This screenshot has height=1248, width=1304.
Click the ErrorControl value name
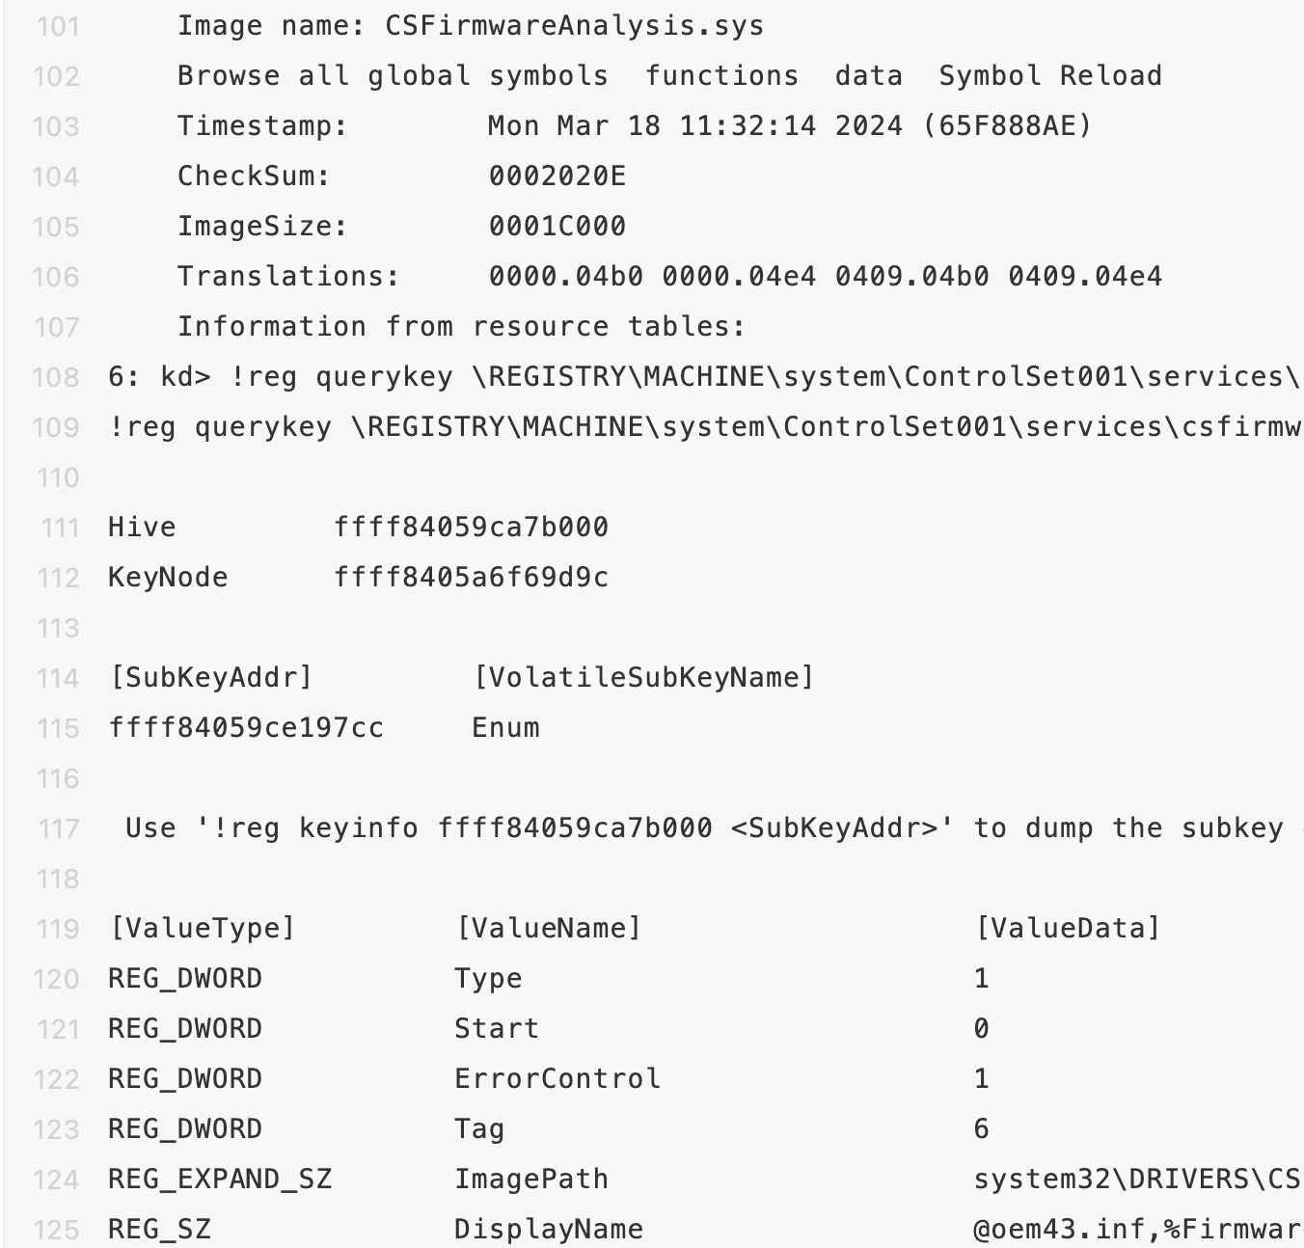click(x=557, y=1079)
